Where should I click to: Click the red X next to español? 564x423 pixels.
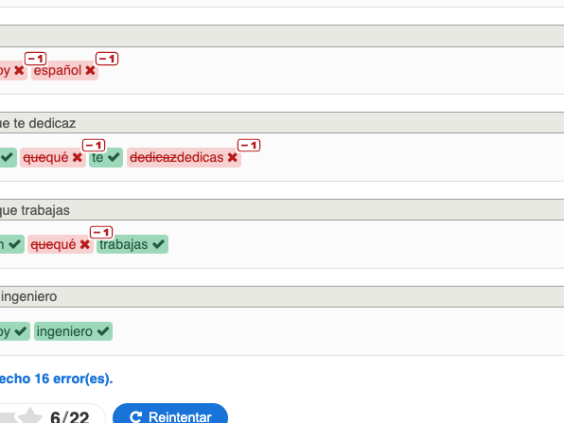90,70
